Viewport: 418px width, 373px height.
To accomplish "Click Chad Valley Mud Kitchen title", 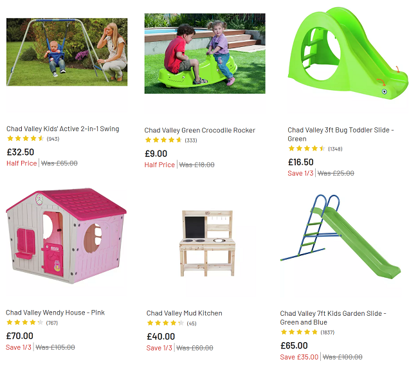I will [x=184, y=313].
